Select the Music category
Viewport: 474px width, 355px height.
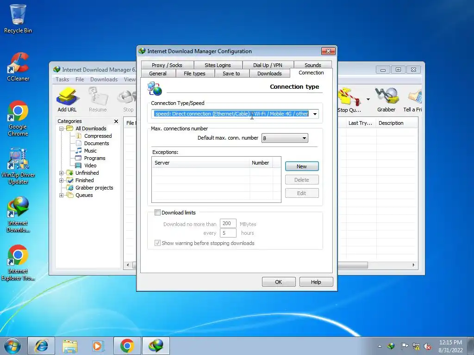click(90, 151)
